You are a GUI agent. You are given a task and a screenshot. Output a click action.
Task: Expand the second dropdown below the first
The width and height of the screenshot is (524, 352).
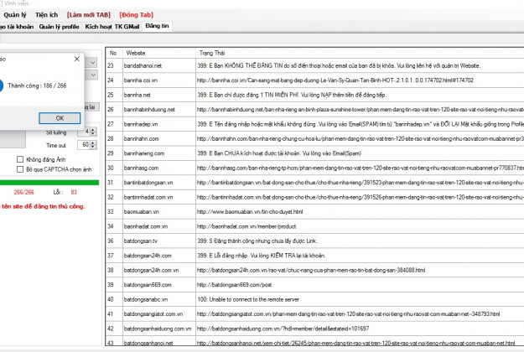coord(91,75)
